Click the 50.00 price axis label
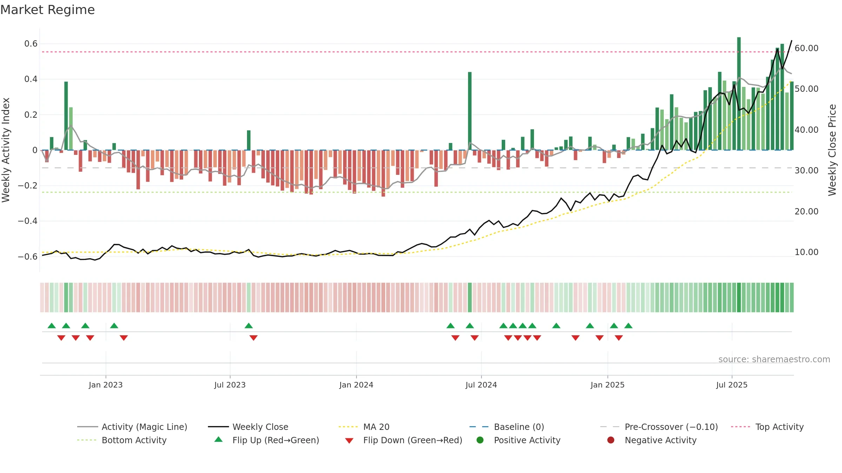The width and height of the screenshot is (842, 473). (806, 89)
